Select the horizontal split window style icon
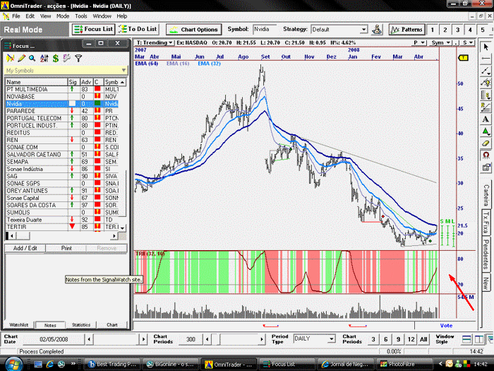Screen dimensions: 494x371 [466, 339]
